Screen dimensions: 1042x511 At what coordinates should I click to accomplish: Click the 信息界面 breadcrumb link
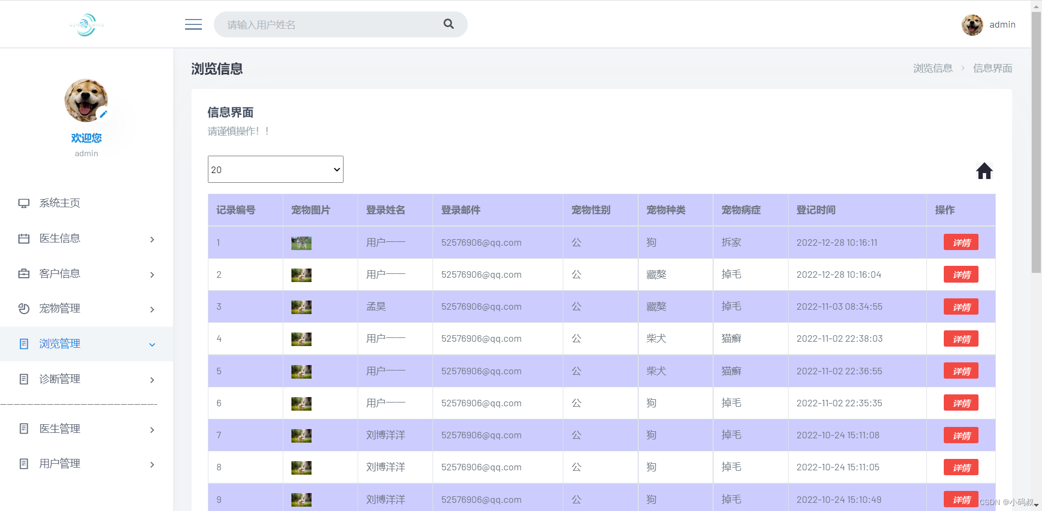(993, 68)
